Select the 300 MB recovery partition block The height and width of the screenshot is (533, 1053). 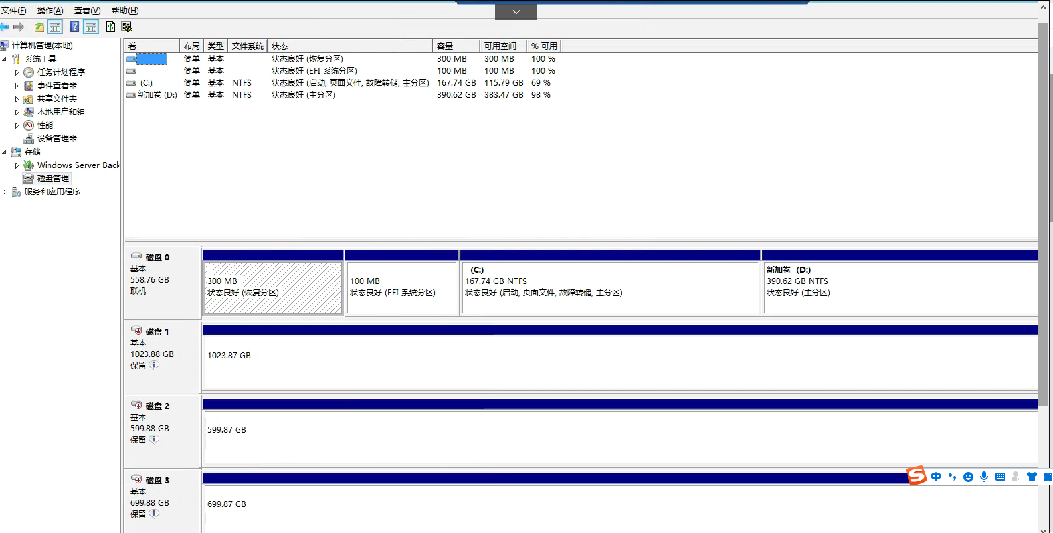point(273,287)
